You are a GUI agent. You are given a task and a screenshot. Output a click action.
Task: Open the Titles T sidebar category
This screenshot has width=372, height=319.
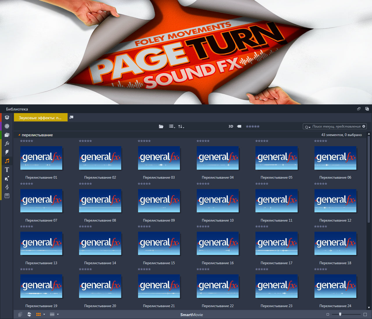7,170
